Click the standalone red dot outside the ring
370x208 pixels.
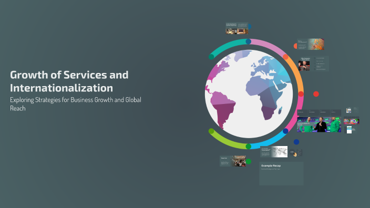coord(316,94)
